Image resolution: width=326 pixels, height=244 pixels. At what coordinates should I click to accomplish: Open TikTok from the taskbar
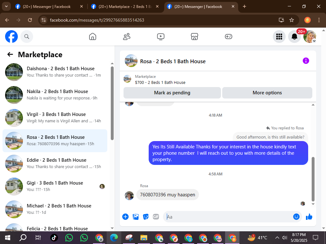click(x=54, y=238)
